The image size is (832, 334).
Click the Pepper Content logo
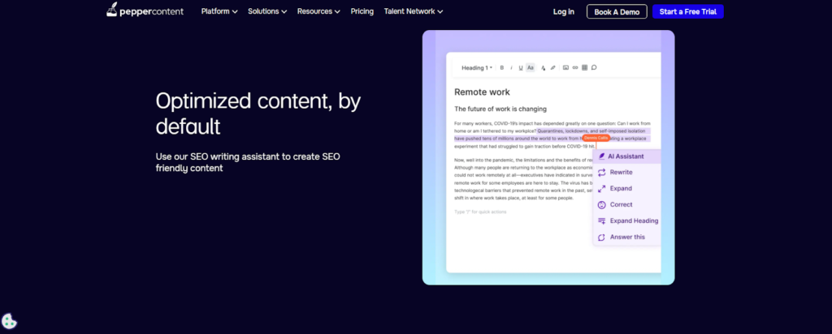[145, 11]
